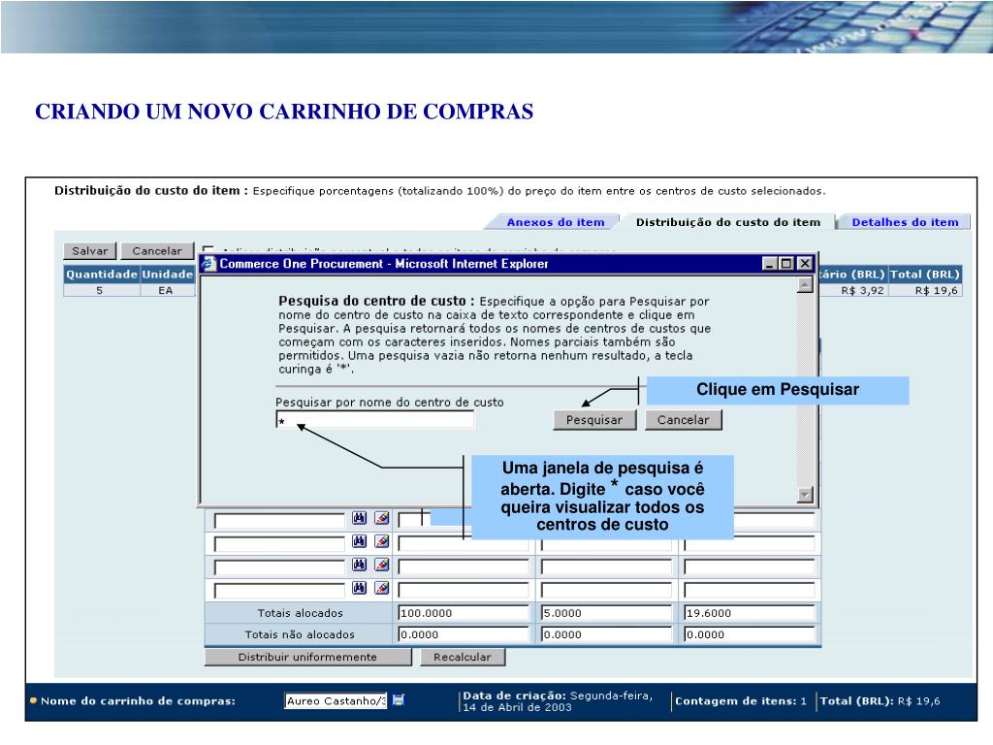The height and width of the screenshot is (745, 993).
Task: Click Total (BRL): R$ 19,6 in bottom bar
Action: coord(880,700)
